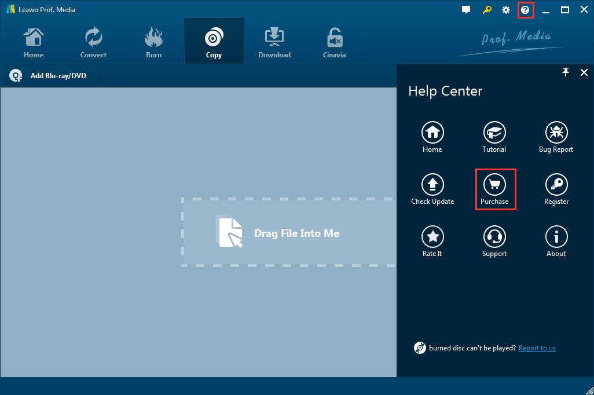
Task: Follow the 'Report to us' link
Action: tap(537, 348)
